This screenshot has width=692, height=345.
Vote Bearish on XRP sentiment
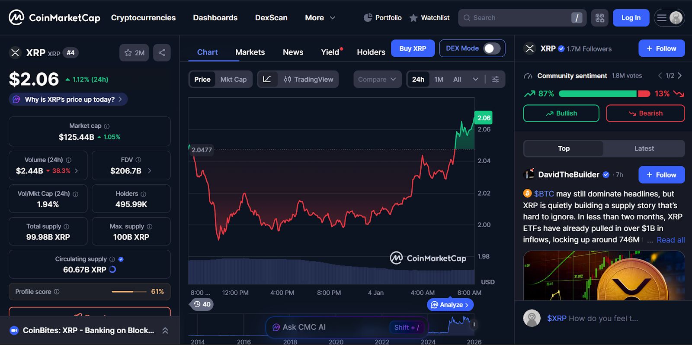pos(645,113)
